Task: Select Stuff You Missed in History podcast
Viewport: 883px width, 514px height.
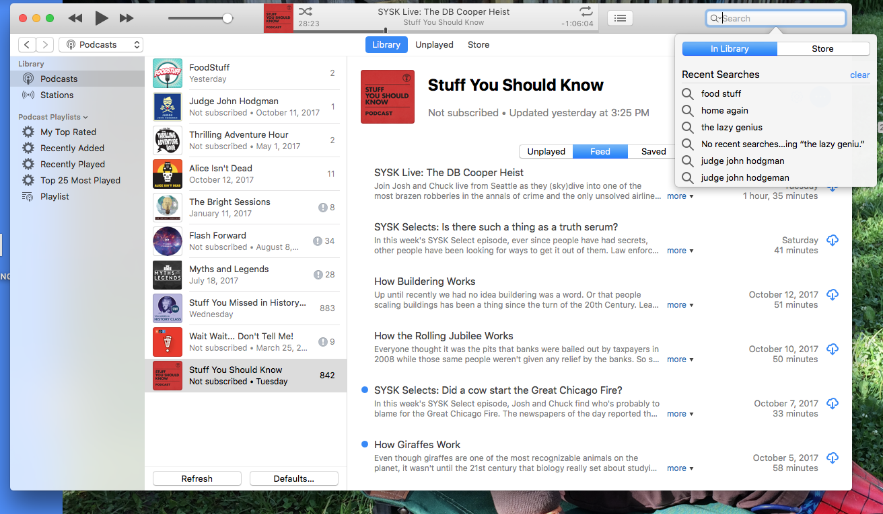Action: point(246,308)
